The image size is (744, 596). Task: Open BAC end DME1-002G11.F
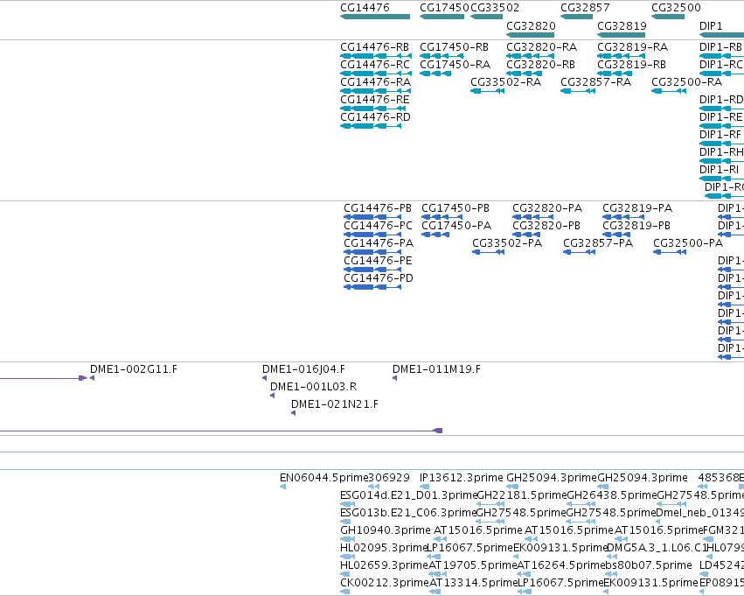93,378
